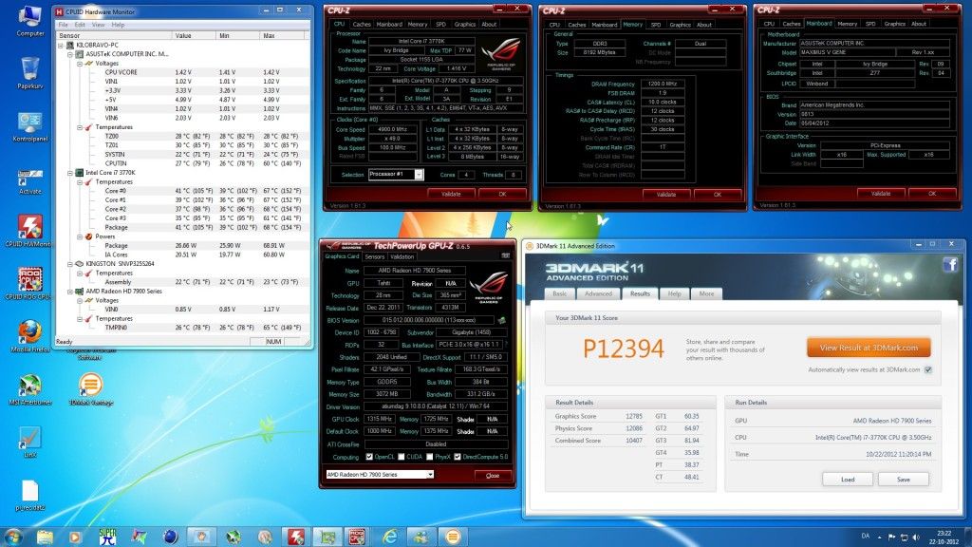
Task: Click View Result at 3DMark.com button
Action: (869, 348)
